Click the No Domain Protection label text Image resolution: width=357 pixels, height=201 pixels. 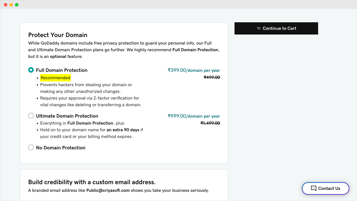[61, 148]
